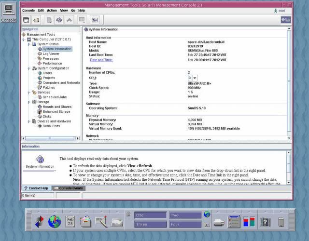Viewport: 309px width, 241px height.
Task: Open the CPU number dropdown
Action: click(195, 78)
